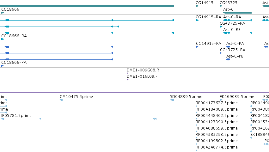269x152 pixels.
Task: Click the CG18666-RA transcript label
Action: (14, 36)
